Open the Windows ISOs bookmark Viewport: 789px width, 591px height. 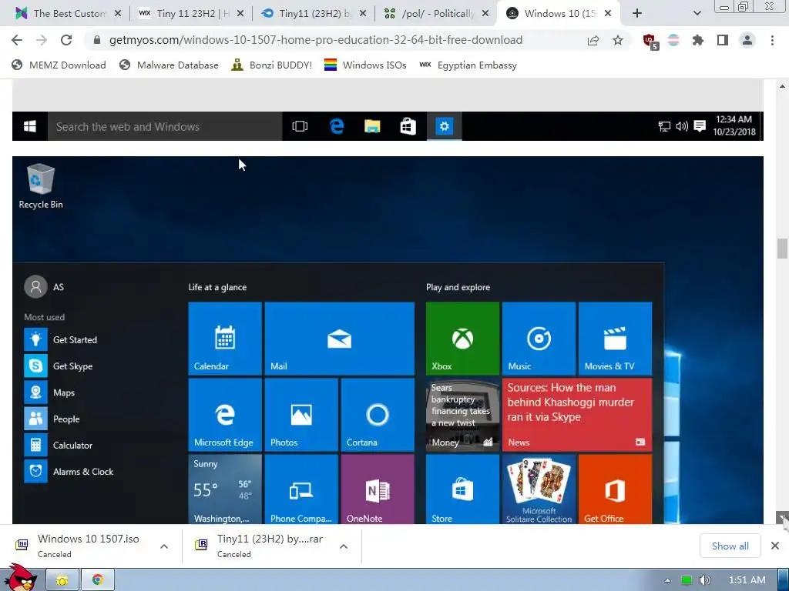[365, 65]
